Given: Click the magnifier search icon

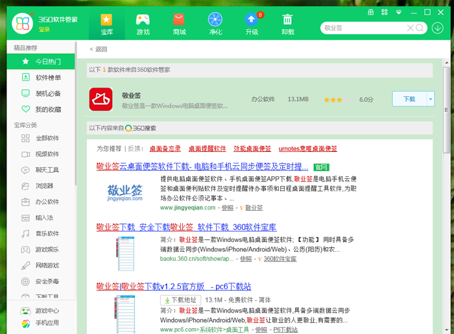Looking at the screenshot, I should pos(420,28).
